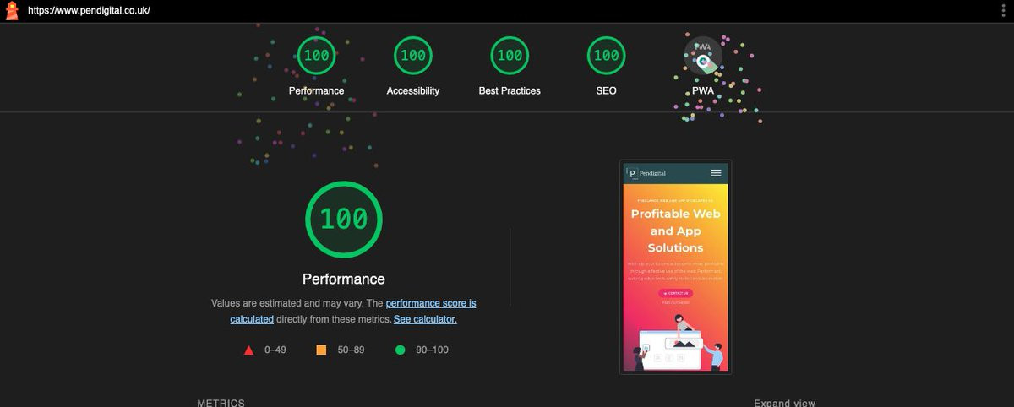Click the '0–49' legend range text
This screenshot has width=1014, height=407.
275,350
